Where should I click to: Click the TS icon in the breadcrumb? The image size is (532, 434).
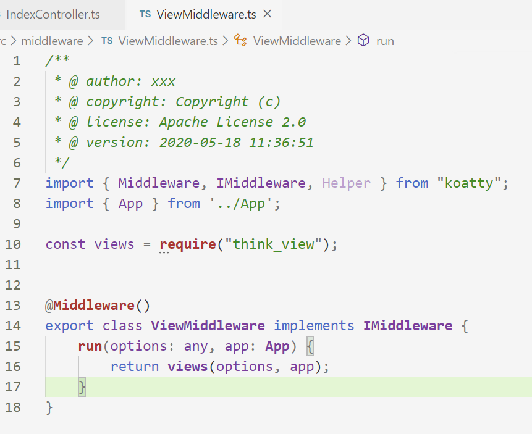[107, 41]
